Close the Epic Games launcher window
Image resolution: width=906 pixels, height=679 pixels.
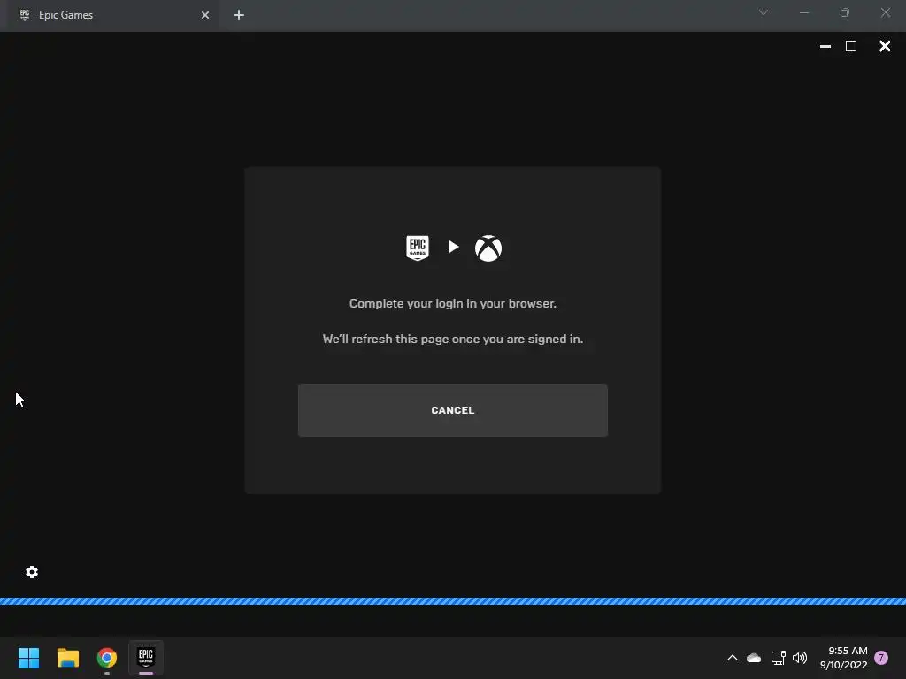point(885,46)
